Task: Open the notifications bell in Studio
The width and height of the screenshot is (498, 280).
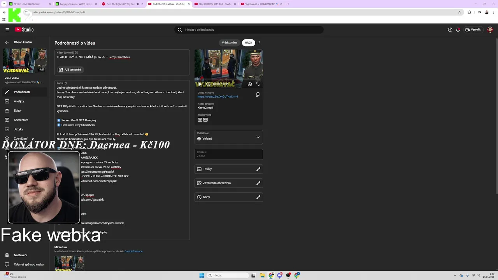Action: (x=458, y=30)
